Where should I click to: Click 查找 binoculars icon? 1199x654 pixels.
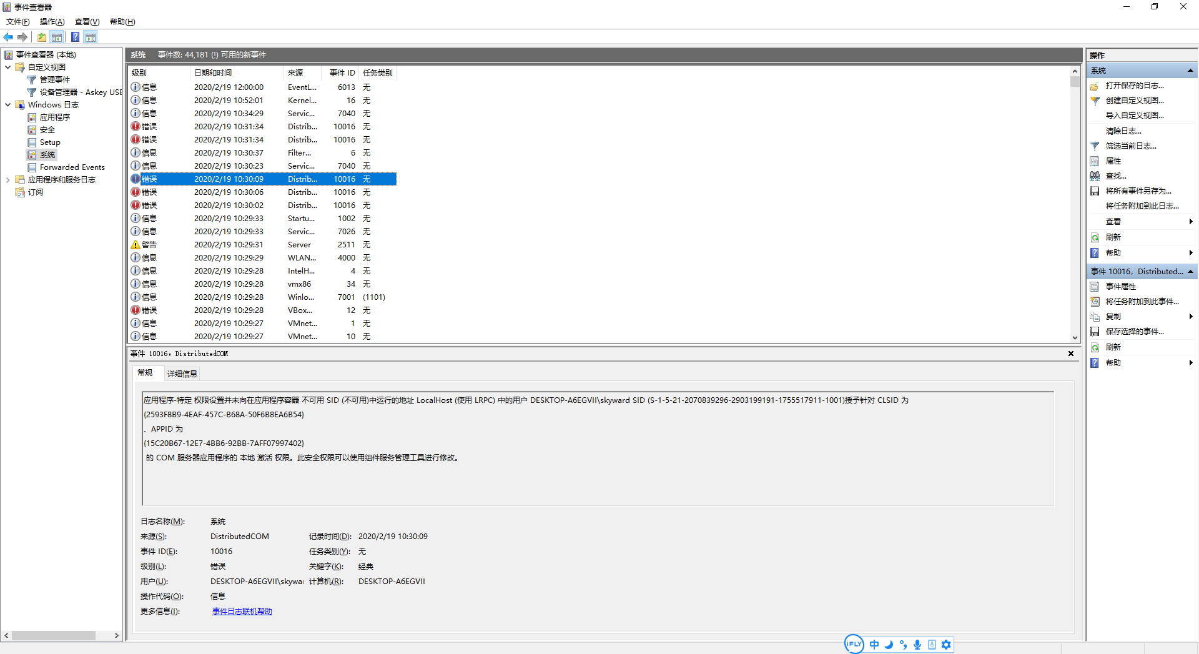tap(1095, 176)
